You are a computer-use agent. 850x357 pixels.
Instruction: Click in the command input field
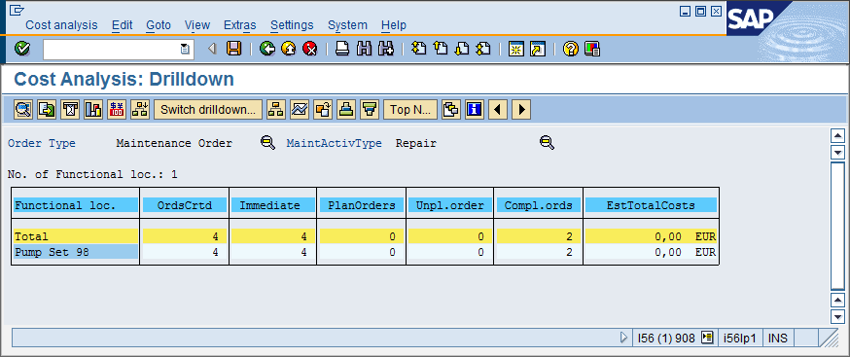click(112, 49)
